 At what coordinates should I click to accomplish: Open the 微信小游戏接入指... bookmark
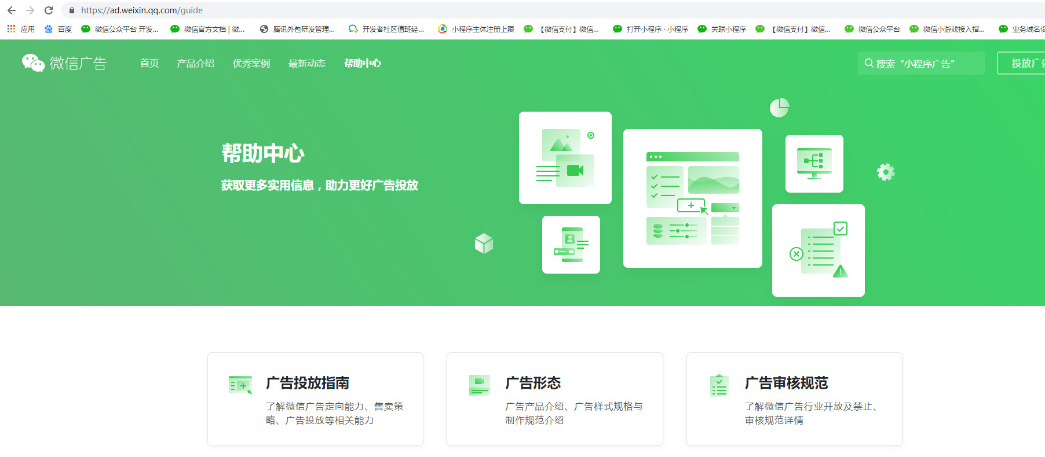948,29
